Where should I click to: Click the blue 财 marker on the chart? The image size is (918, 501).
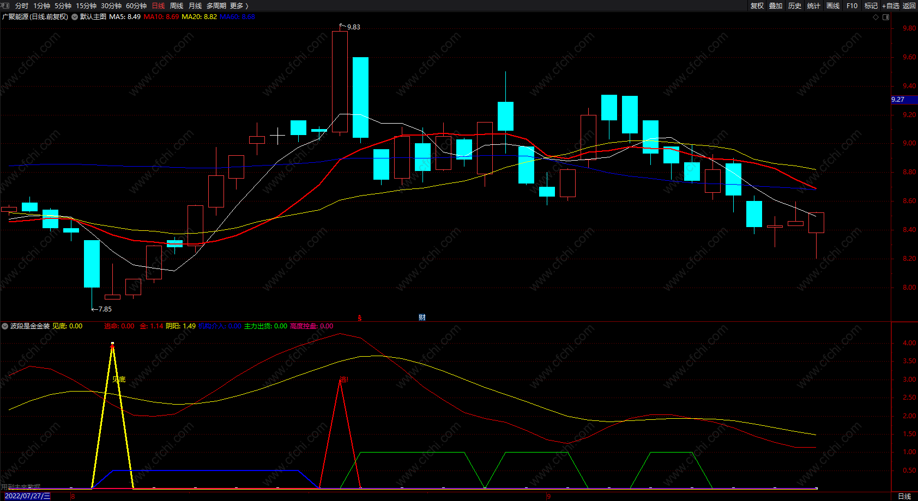point(422,317)
